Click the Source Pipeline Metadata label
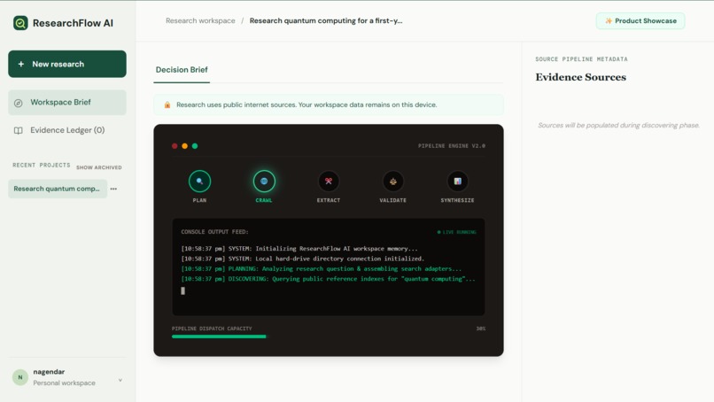Image resolution: width=714 pixels, height=402 pixels. pos(581,59)
